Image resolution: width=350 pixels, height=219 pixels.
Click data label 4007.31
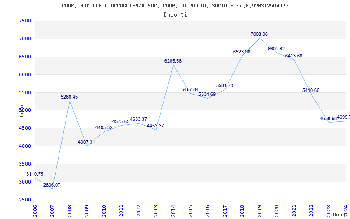coord(86,142)
